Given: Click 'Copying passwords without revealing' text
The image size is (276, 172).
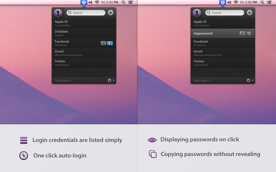Looking at the screenshot, I should click(210, 154).
